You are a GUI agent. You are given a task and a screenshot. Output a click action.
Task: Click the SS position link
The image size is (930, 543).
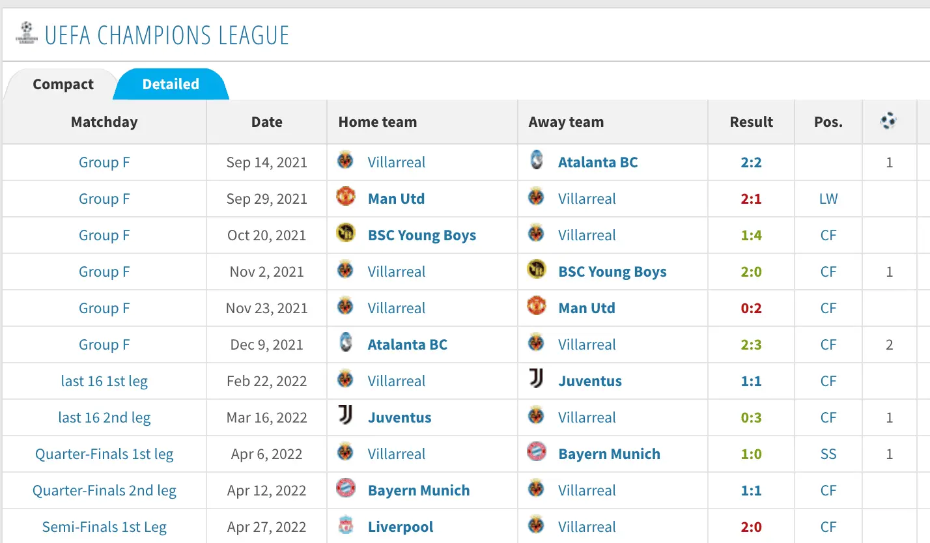click(x=828, y=454)
